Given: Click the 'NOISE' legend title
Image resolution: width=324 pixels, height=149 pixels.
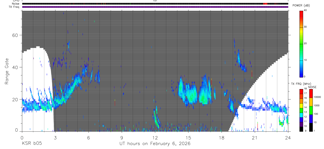Looking at the screenshot, I should point(312,87).
